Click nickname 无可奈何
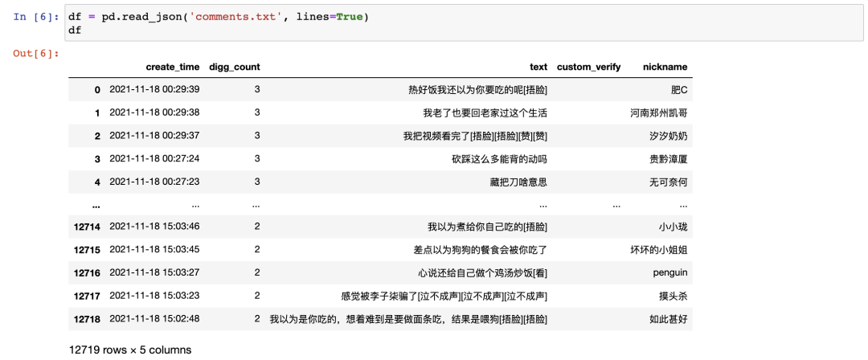 (x=668, y=182)
